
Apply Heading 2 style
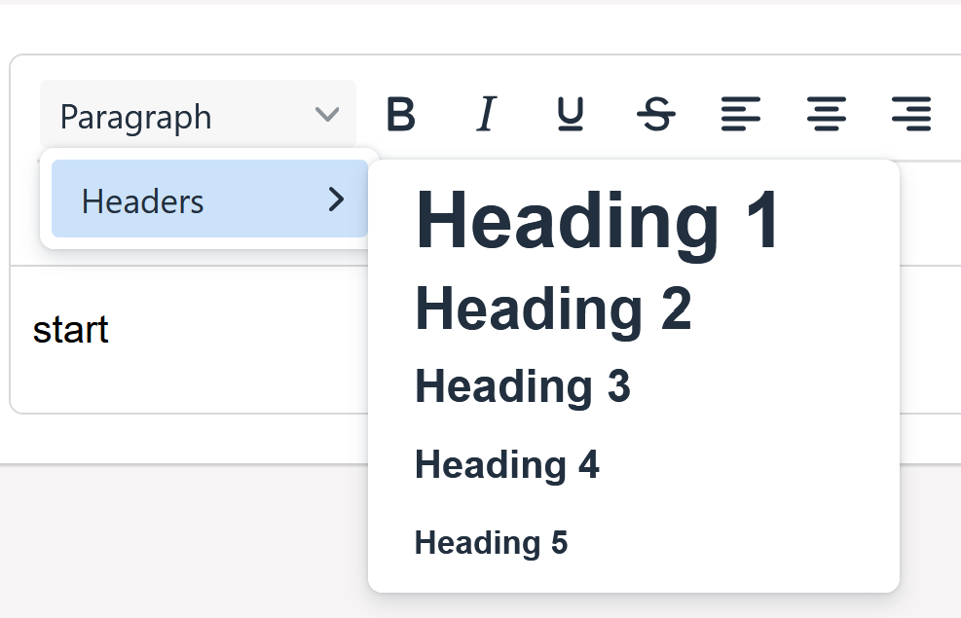coord(553,309)
